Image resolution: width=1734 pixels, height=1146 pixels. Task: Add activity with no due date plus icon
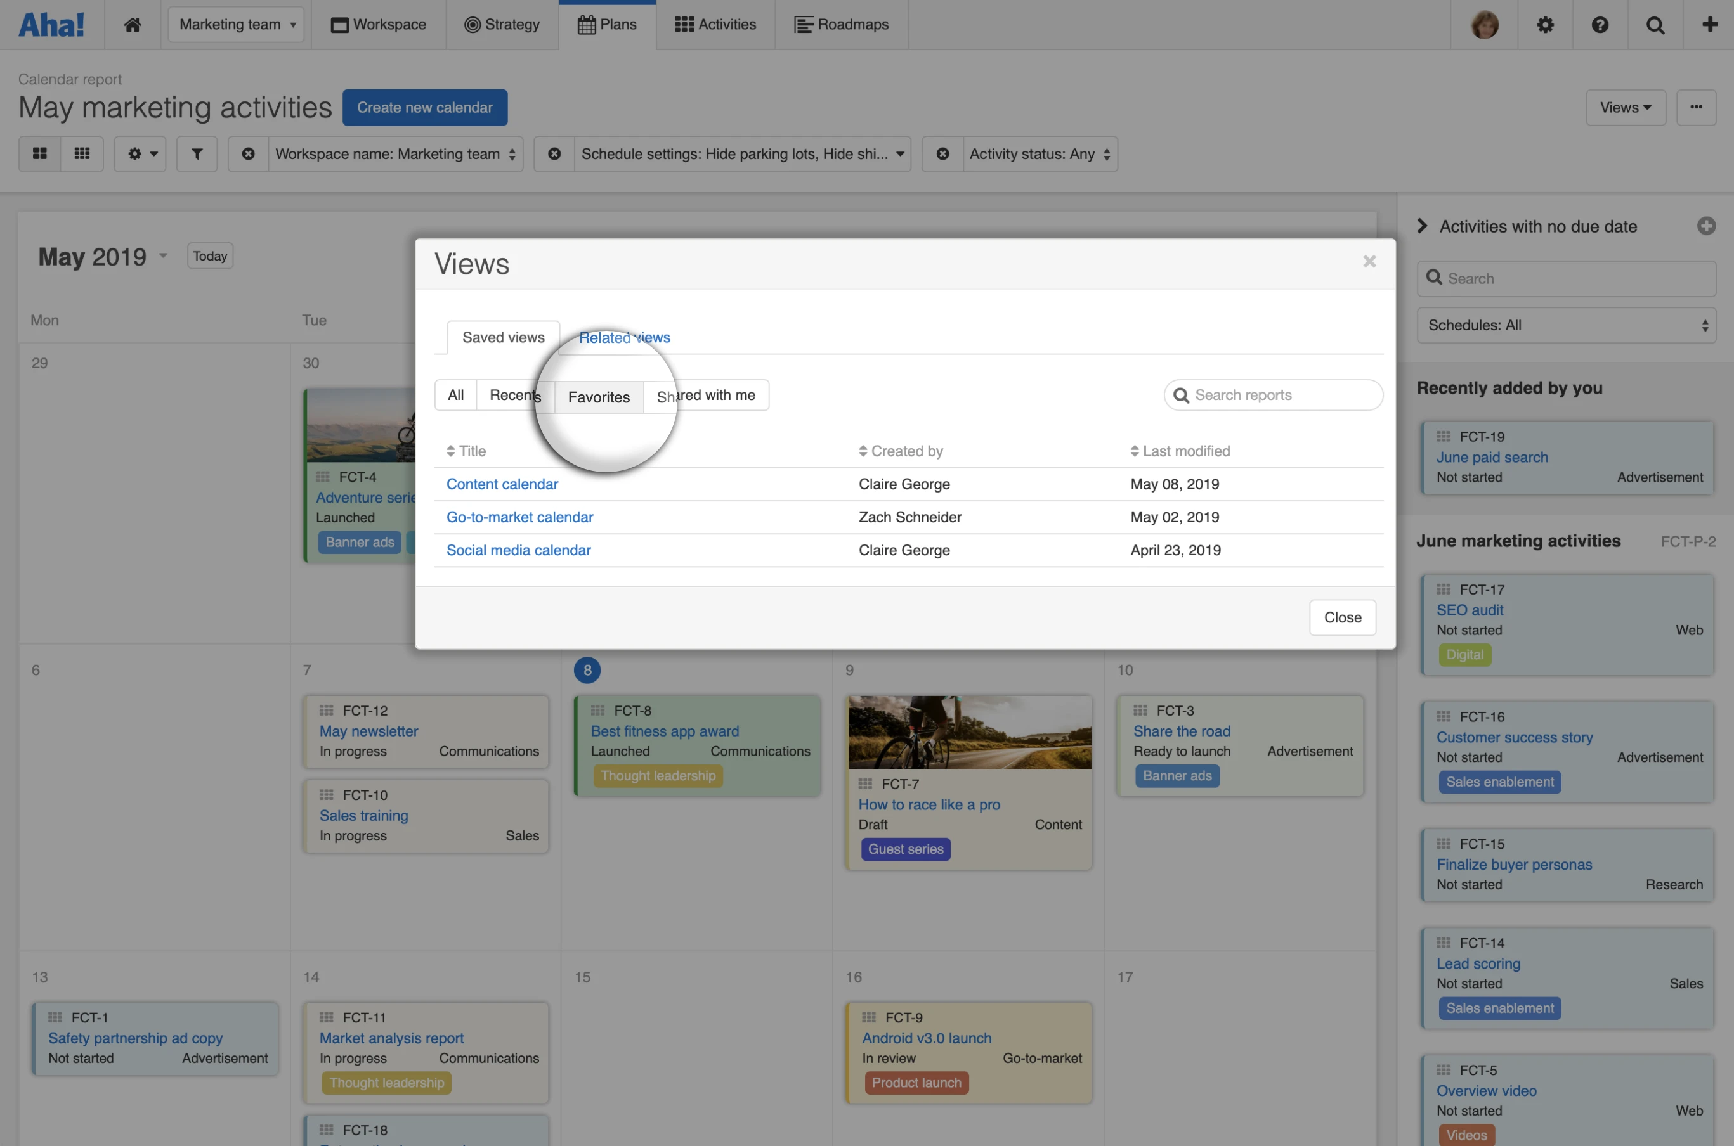pos(1705,226)
